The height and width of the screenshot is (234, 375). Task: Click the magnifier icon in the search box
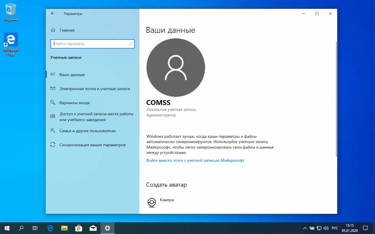click(130, 44)
